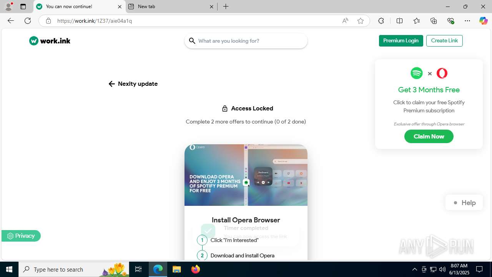492x277 pixels.
Task: Click Claim Now button
Action: pos(429,137)
